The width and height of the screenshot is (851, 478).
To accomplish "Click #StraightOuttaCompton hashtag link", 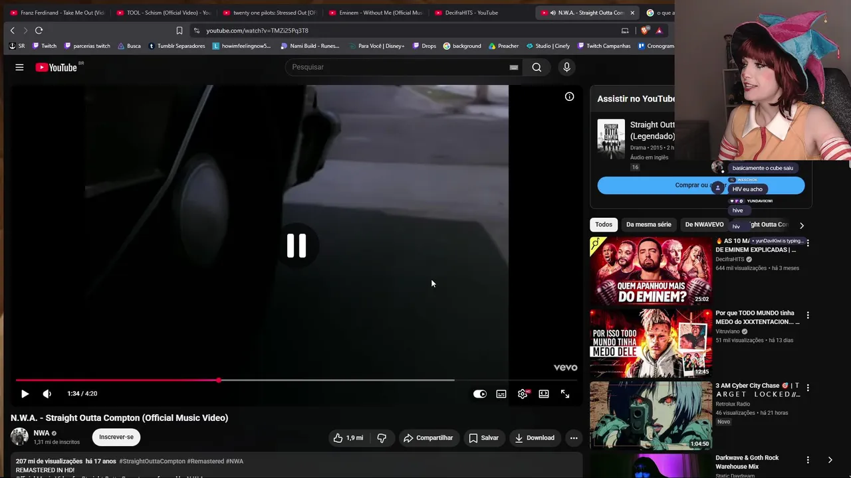I will (x=152, y=461).
